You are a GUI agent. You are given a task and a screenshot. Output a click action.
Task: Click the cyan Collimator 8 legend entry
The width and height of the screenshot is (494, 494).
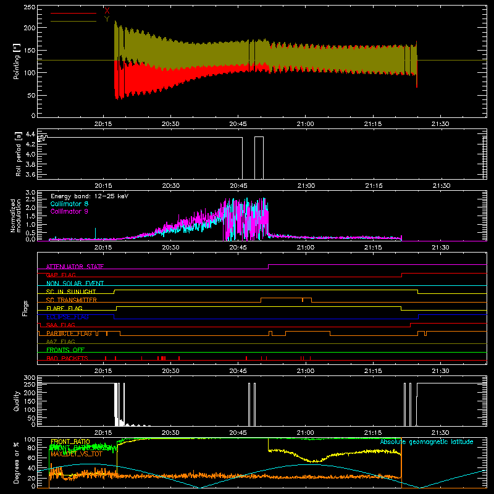pyautogui.click(x=69, y=204)
